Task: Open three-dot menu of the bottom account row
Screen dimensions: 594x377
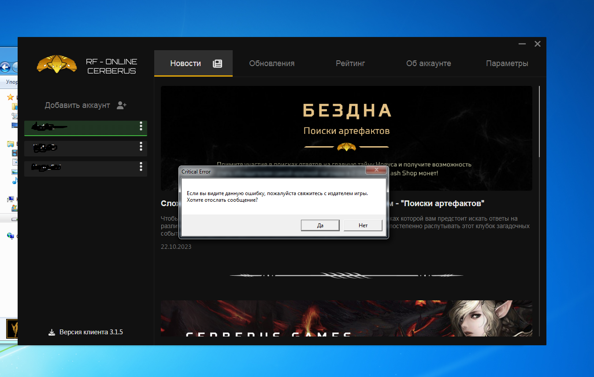Action: click(141, 166)
